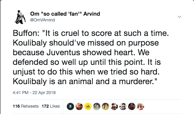Click the author's silhouette footballer profile picture

pos(20,17)
